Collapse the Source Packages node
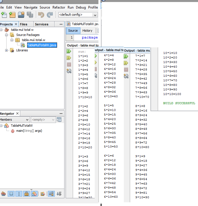 [7, 35]
